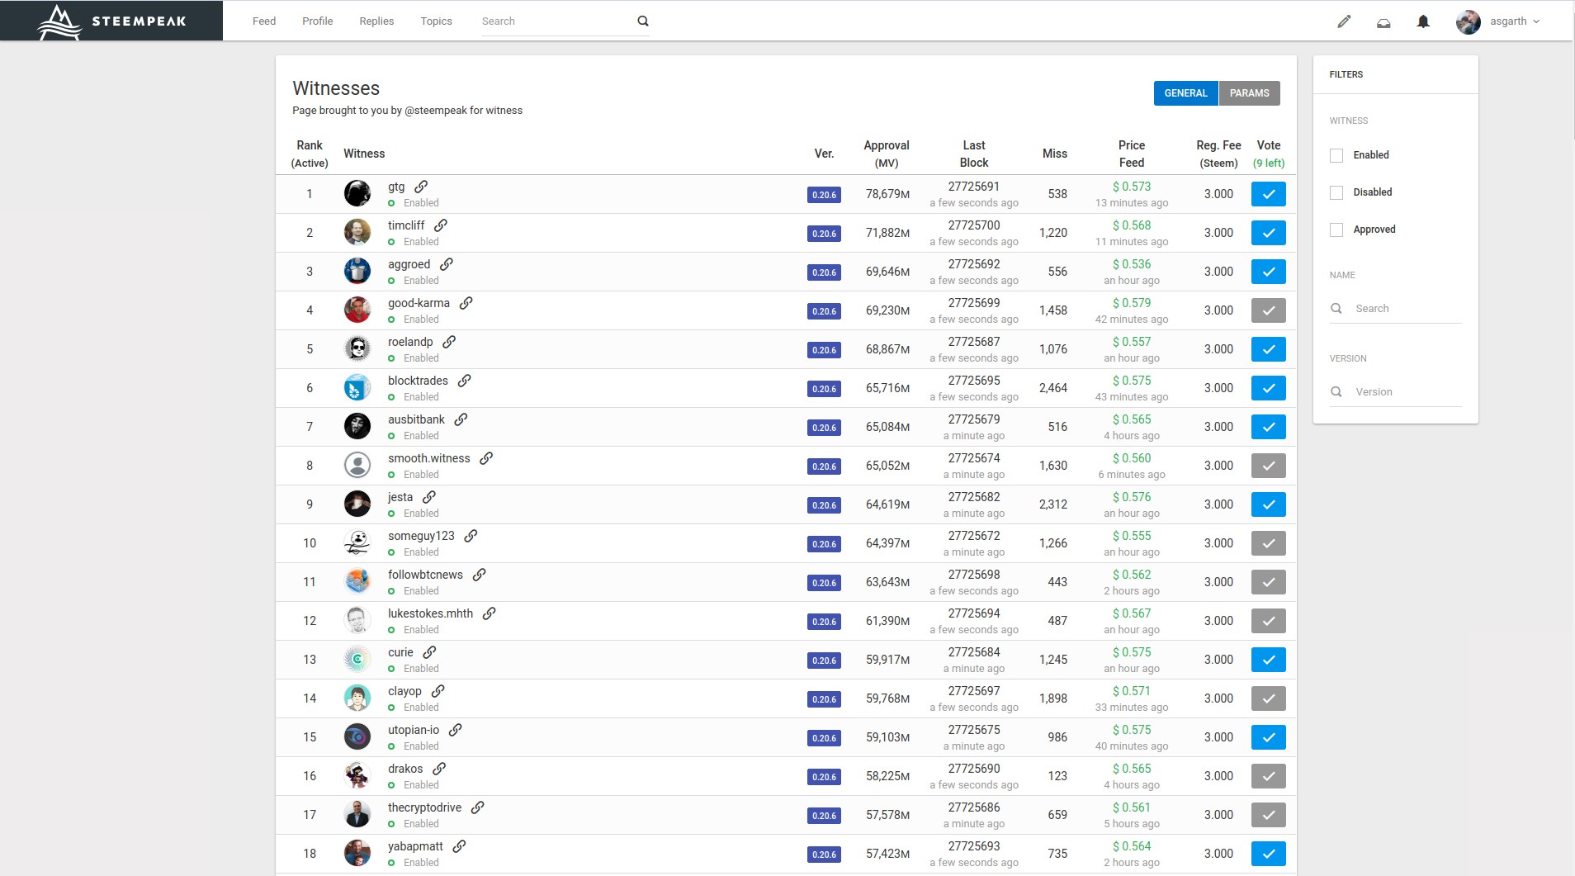
Task: Click the search magnifier icon in top bar
Action: [643, 21]
